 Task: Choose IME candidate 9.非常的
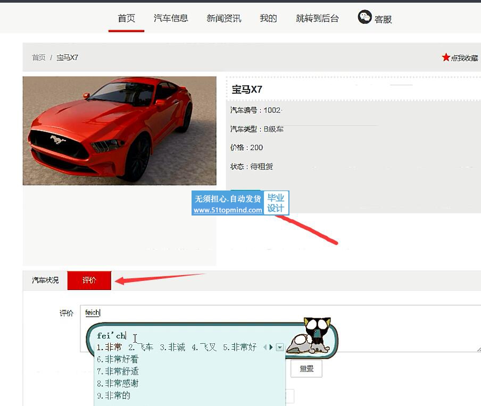pyautogui.click(x=113, y=395)
